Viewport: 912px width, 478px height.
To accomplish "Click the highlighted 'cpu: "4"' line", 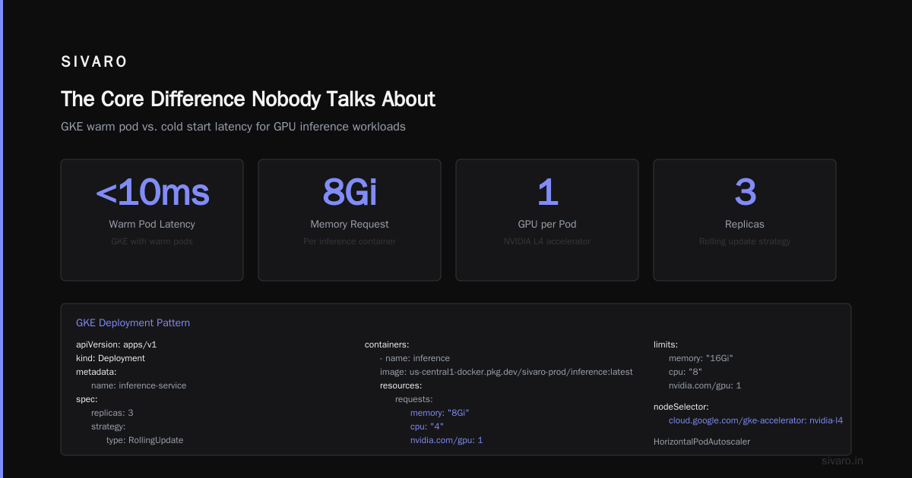I will (x=427, y=426).
